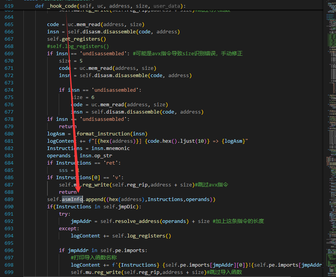This screenshot has width=336, height=277.
Task: Click the resolve_address call on line 692
Action: (137, 221)
